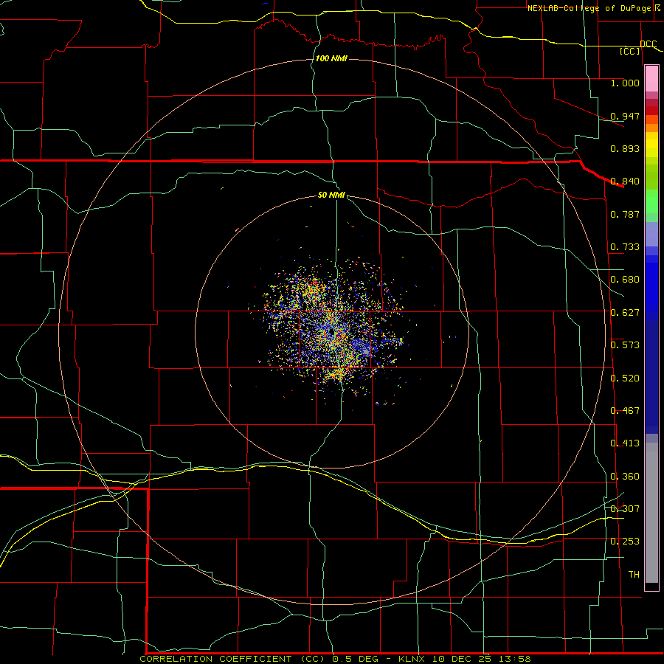
Task: Select the KLNX station identifier
Action: (413, 659)
